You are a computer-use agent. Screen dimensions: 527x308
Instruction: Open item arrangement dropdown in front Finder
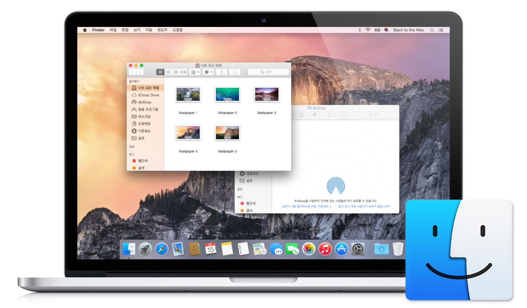click(195, 72)
